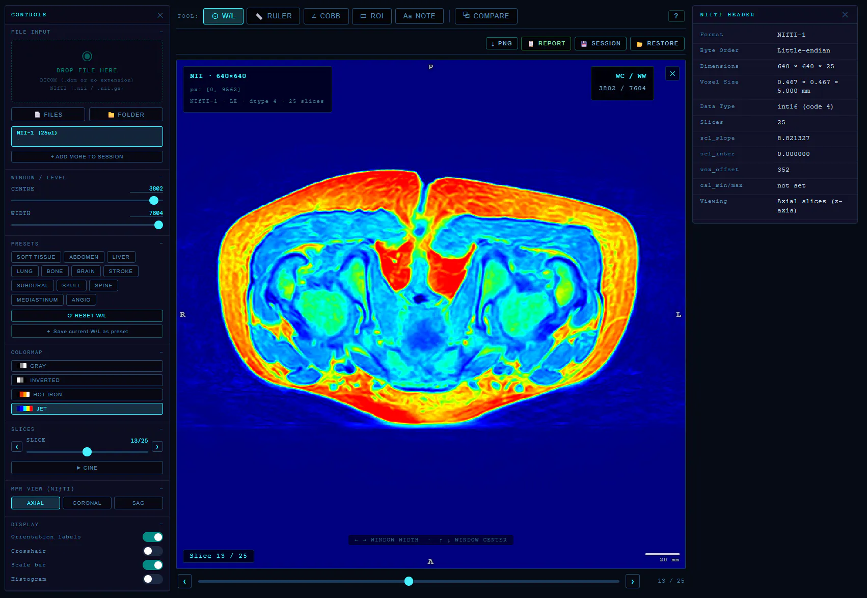The image size is (867, 598).
Task: Click Reset W/L
Action: [x=87, y=316]
